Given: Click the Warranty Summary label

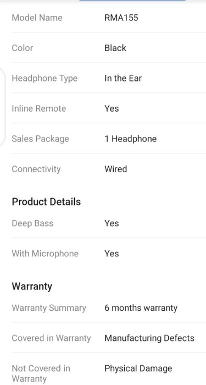Looking at the screenshot, I should pyautogui.click(x=49, y=308).
